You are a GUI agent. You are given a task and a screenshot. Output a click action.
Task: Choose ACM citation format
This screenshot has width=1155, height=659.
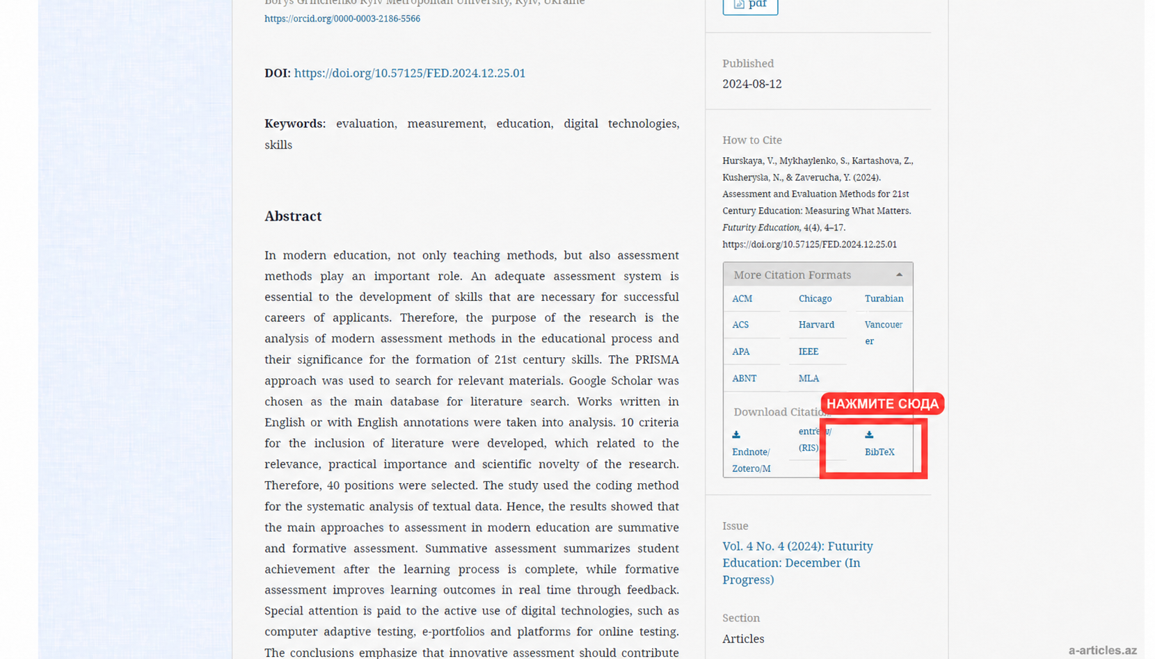742,298
